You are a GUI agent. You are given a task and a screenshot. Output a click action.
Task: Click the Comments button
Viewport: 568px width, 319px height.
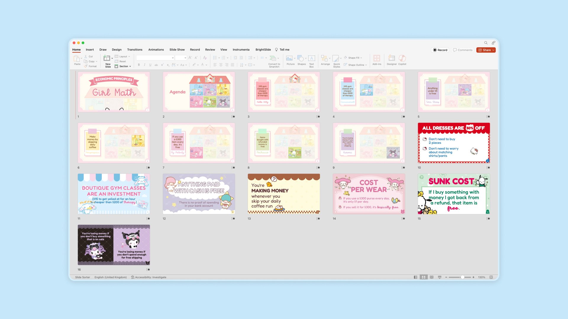(463, 50)
